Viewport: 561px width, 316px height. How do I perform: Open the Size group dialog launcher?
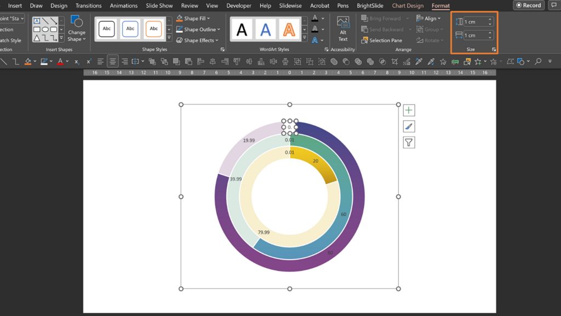click(x=494, y=49)
